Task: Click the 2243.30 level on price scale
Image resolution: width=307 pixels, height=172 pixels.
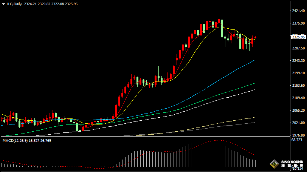Action: point(298,61)
